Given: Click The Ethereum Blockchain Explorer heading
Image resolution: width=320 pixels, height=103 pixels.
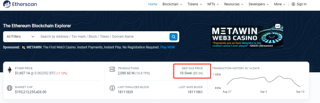Looking at the screenshot, I should click(x=37, y=26).
